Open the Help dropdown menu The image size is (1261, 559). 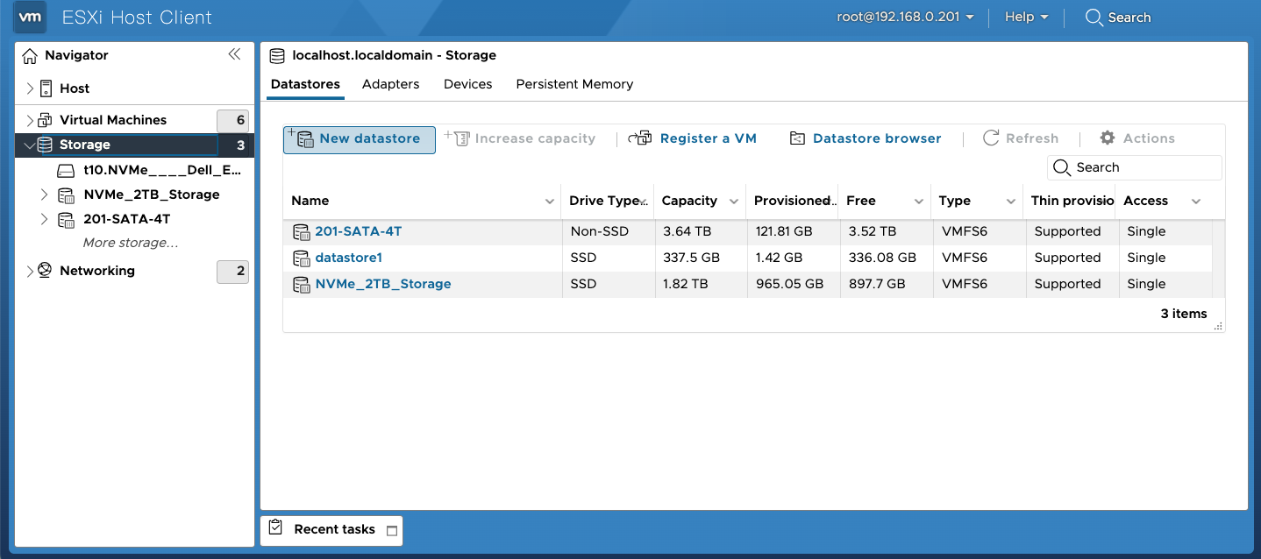(x=1026, y=18)
